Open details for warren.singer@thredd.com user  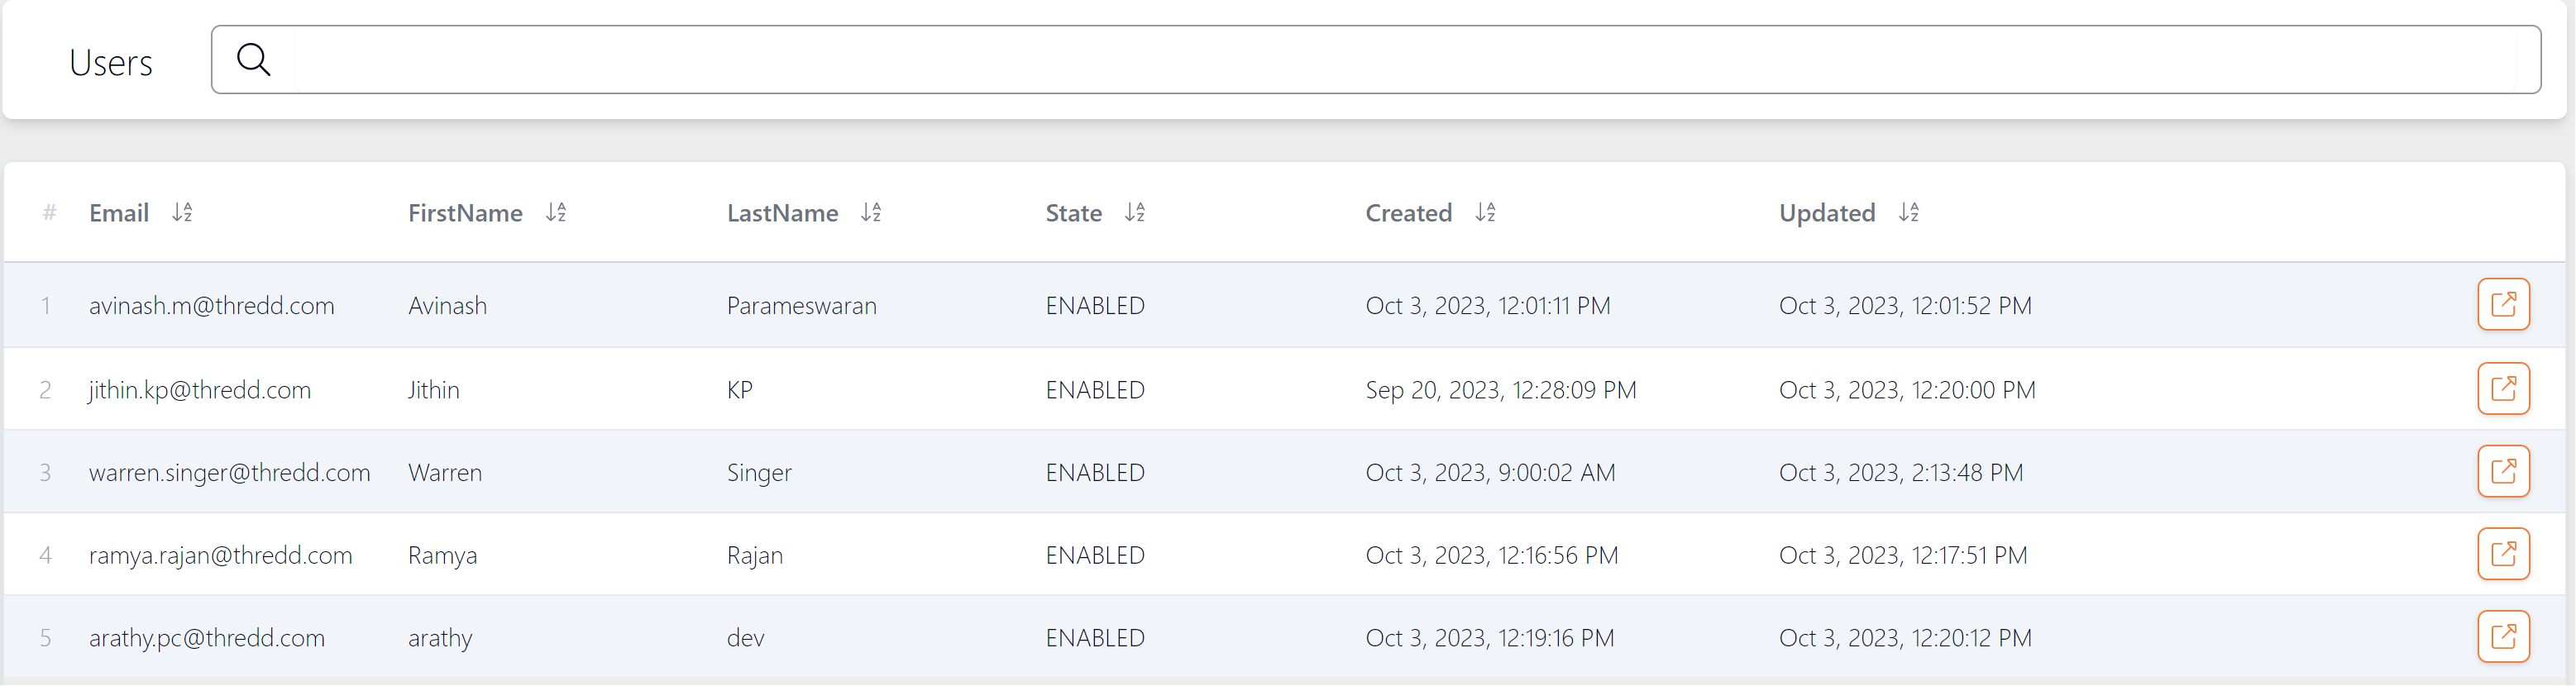2503,471
